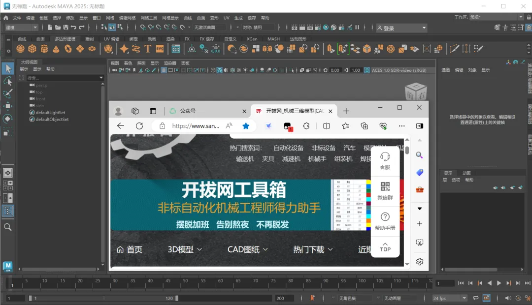Refresh the page in the Edge browser
The height and width of the screenshot is (305, 532).
[x=139, y=126]
